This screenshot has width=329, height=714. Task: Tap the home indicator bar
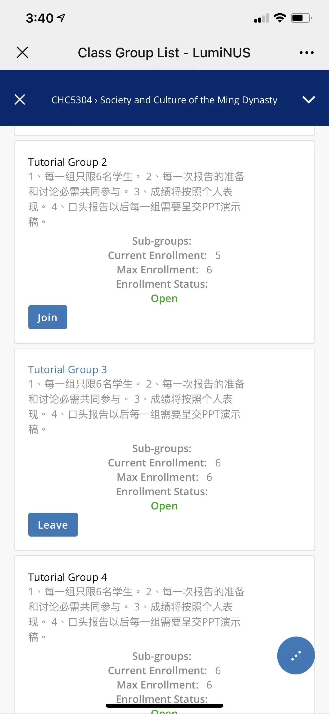(164, 705)
